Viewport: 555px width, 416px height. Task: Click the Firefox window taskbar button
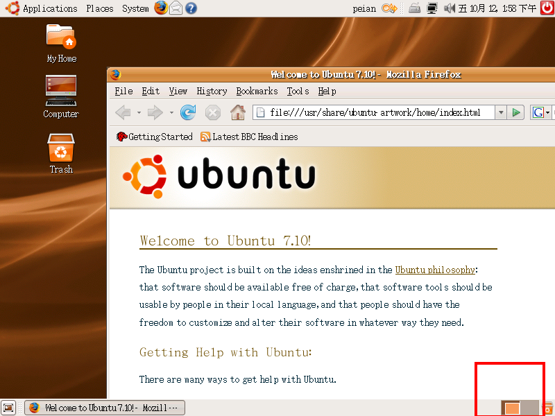[x=105, y=408]
